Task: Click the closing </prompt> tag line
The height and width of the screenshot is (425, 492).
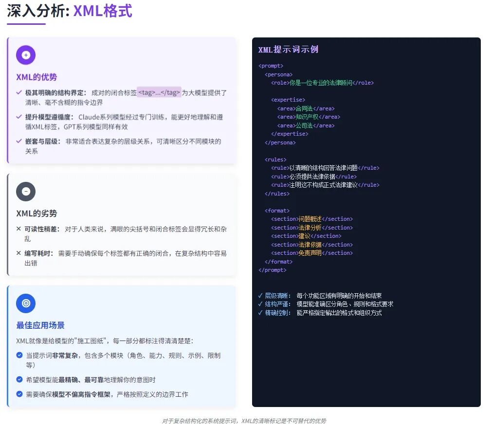Action: pyautogui.click(x=273, y=270)
